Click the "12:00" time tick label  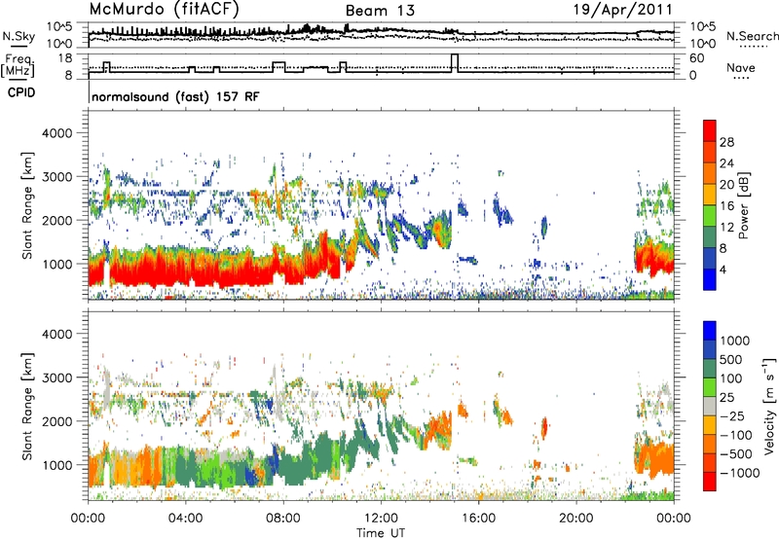click(381, 519)
